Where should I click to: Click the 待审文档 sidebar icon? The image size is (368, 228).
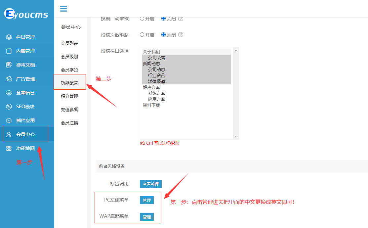click(x=9, y=65)
